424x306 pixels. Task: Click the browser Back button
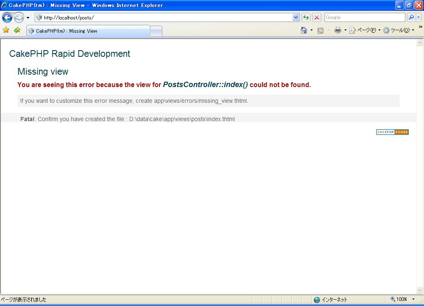click(7, 17)
